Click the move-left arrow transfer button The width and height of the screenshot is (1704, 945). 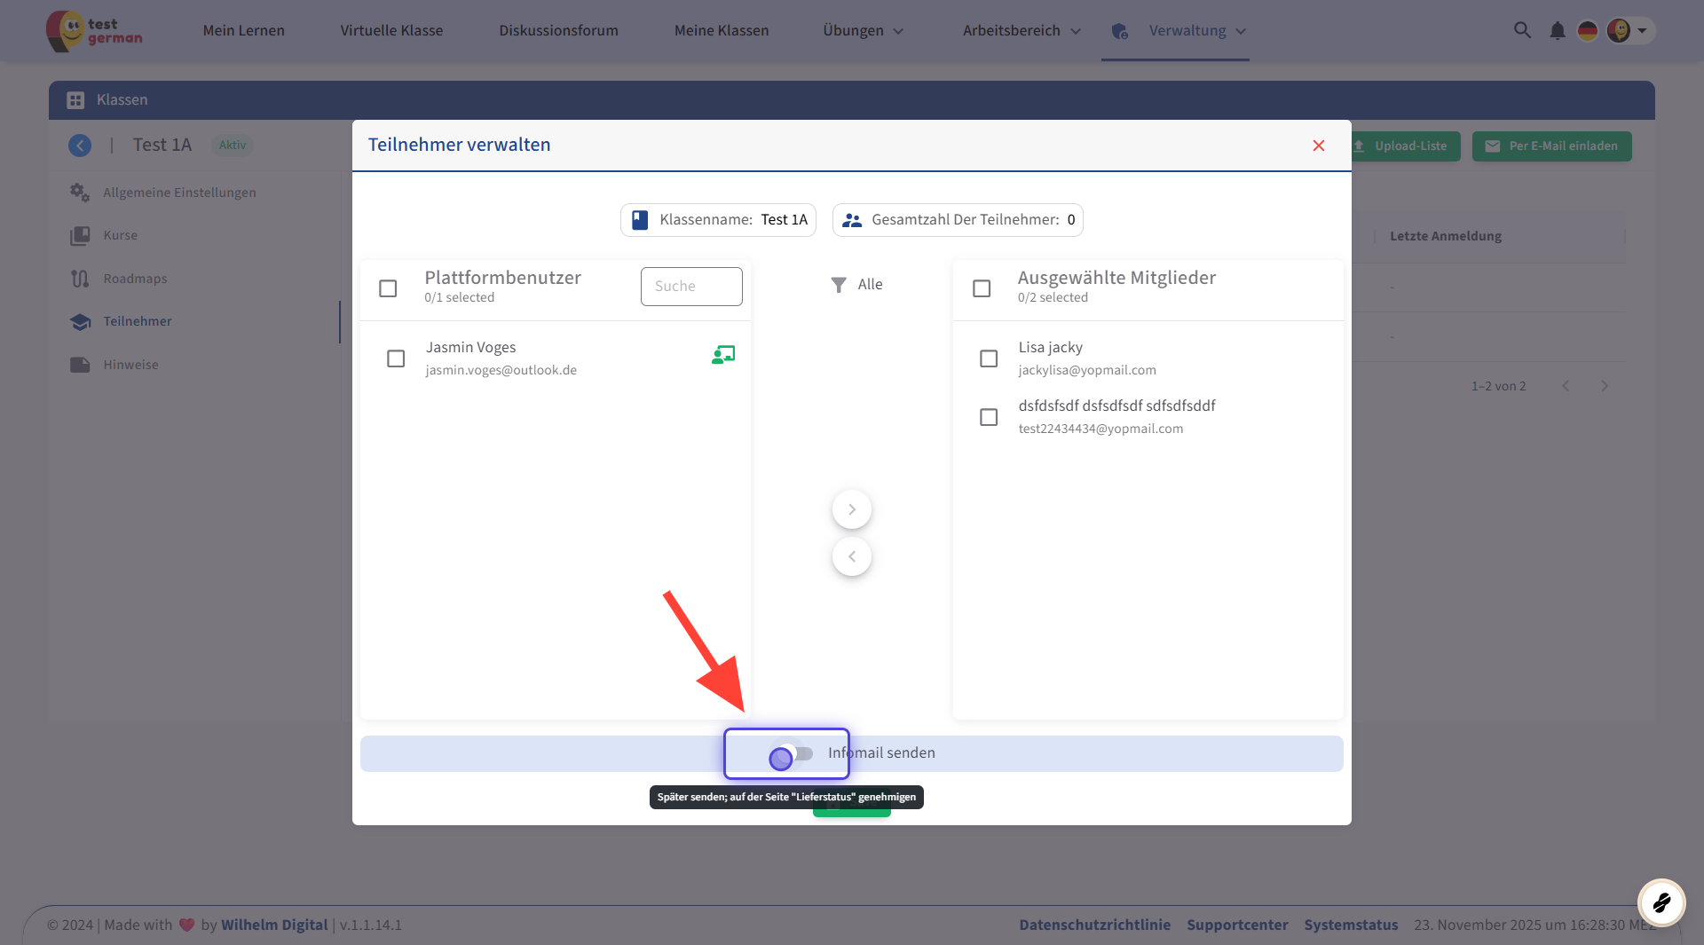(851, 556)
